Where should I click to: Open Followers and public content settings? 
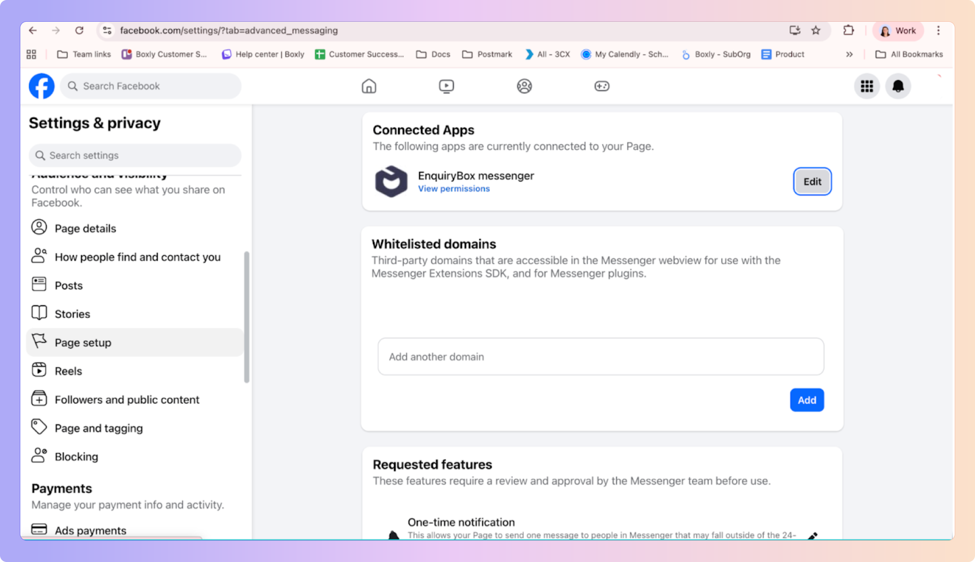127,400
